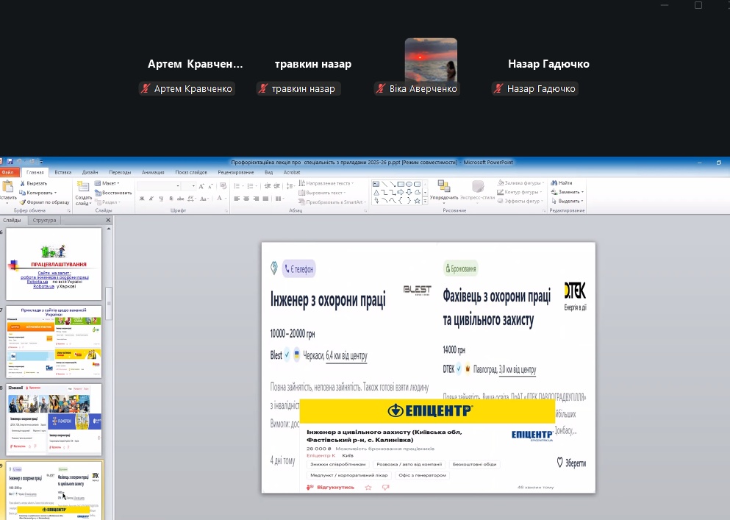Click the Упорядочить arrange button
The width and height of the screenshot is (730, 520).
coord(444,191)
